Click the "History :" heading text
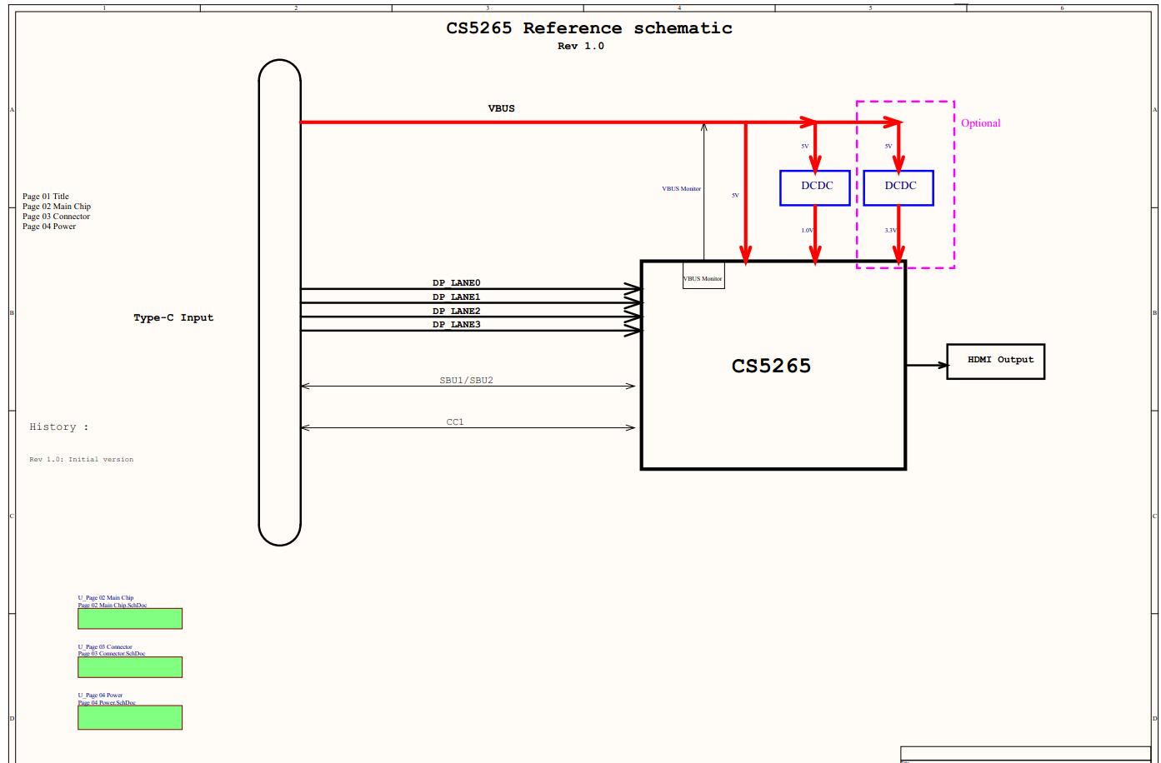Viewport: 1161px width, 763px height. pos(58,427)
